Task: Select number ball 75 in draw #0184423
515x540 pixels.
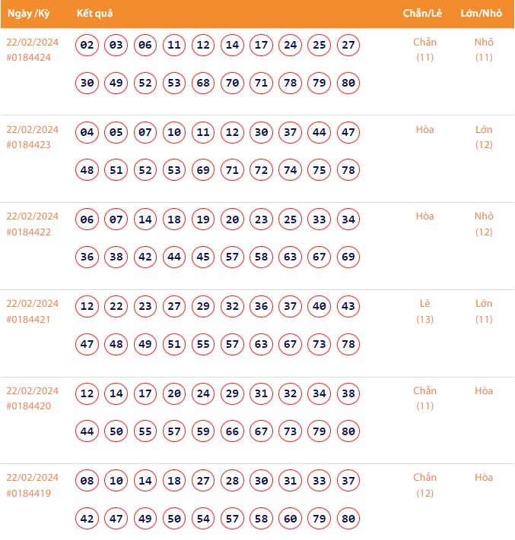Action: pos(319,170)
